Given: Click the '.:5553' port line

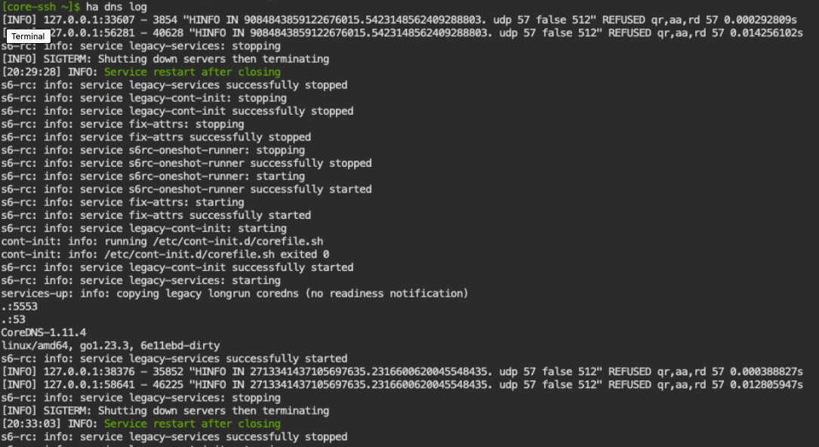Looking at the screenshot, I should click(20, 307).
